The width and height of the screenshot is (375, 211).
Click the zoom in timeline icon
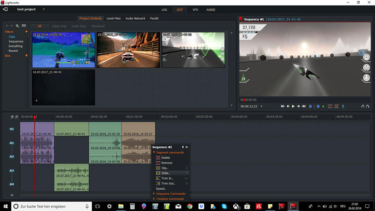click(12, 117)
